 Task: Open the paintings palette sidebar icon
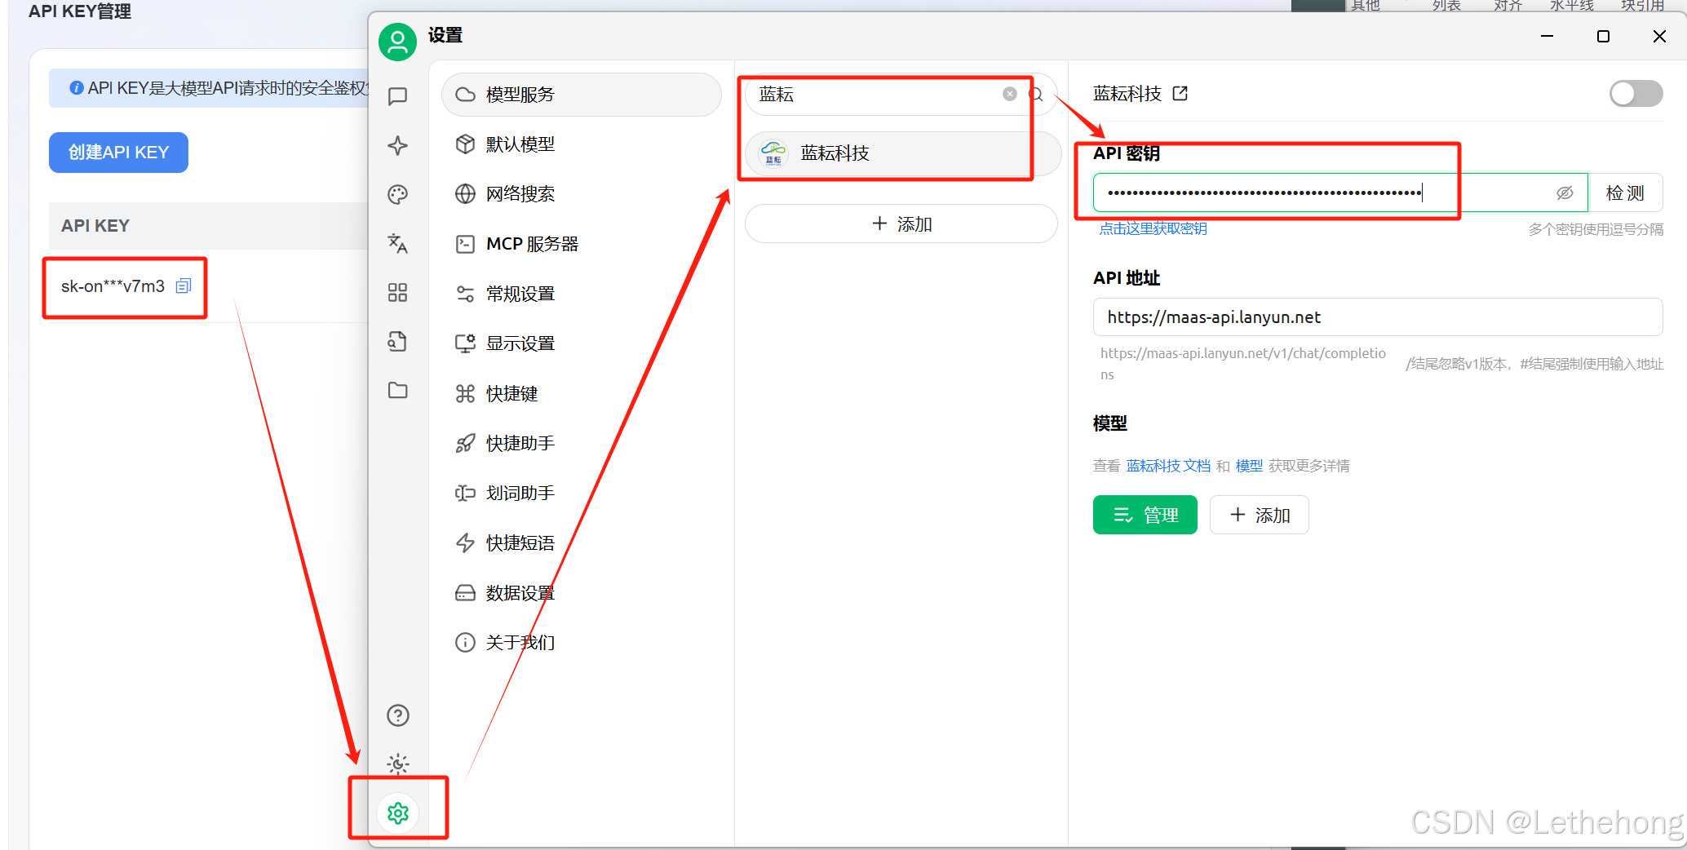tap(397, 194)
